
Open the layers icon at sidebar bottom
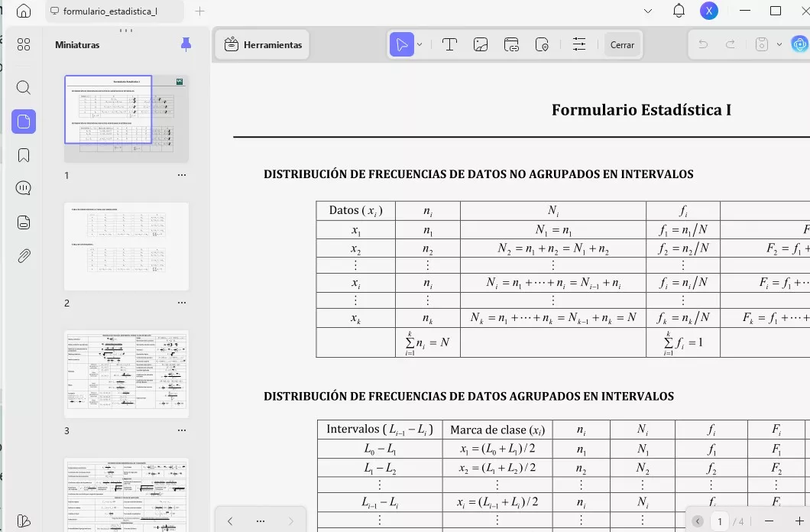click(23, 521)
